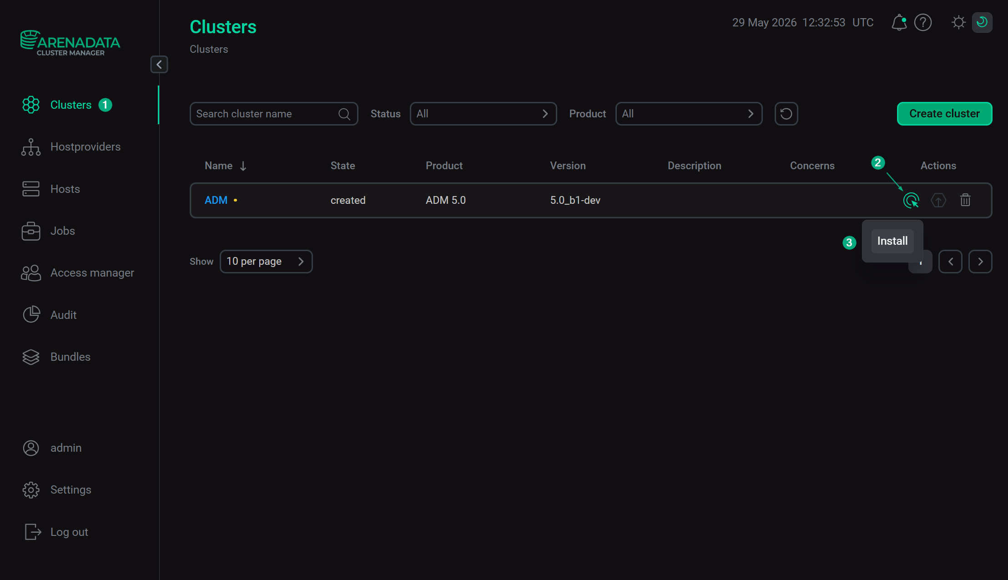The width and height of the screenshot is (1008, 580).
Task: Click the Create cluster button
Action: click(x=944, y=114)
